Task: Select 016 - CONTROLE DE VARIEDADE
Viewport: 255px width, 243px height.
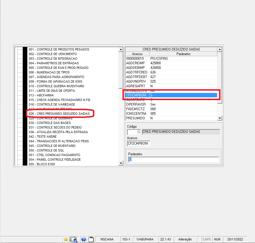Action: [x=52, y=104]
